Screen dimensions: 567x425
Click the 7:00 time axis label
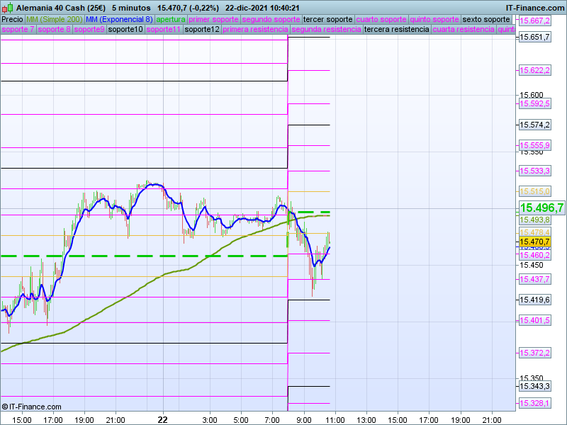click(272, 420)
